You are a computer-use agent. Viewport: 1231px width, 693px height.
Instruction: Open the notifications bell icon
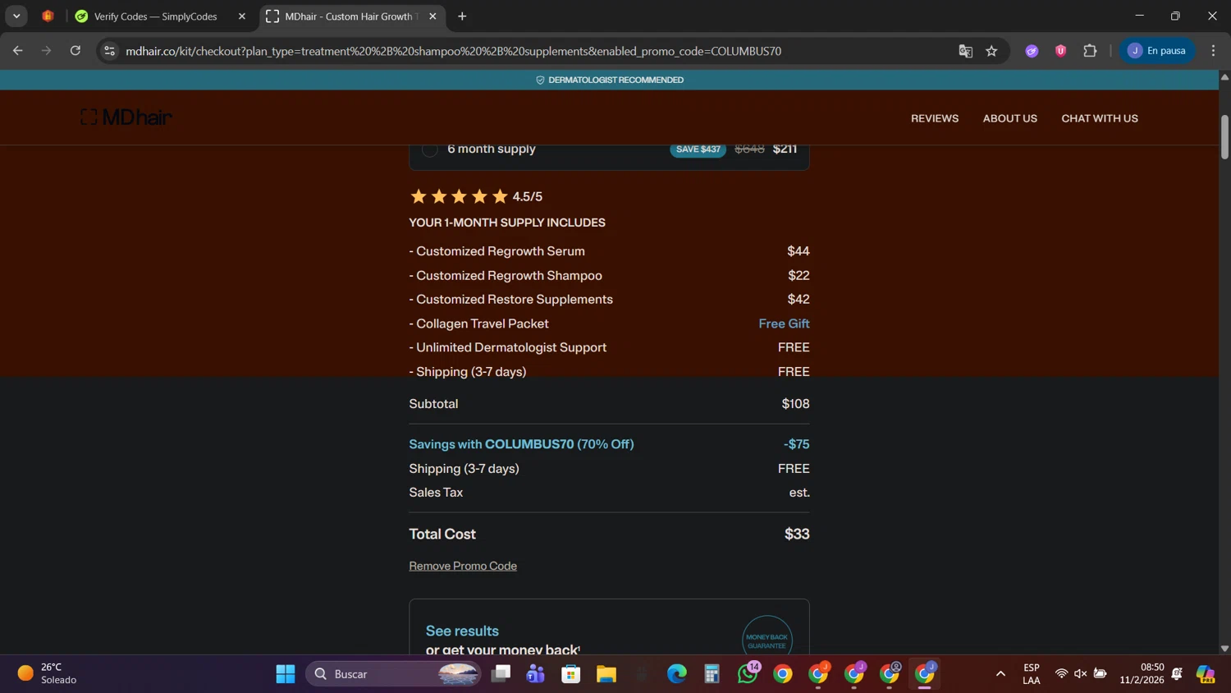coord(1178,674)
